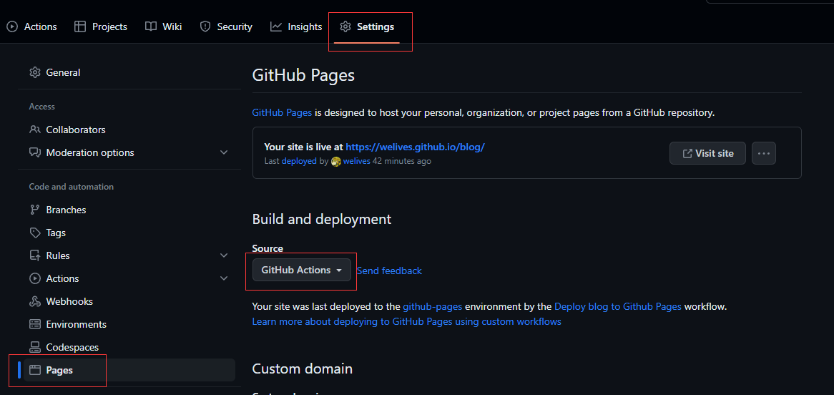Viewport: 834px width, 395px height.
Task: Go to the Insights tab
Action: pos(296,26)
